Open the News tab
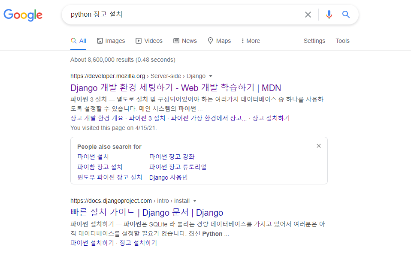Image resolution: width=411 pixels, height=253 pixels. [185, 41]
